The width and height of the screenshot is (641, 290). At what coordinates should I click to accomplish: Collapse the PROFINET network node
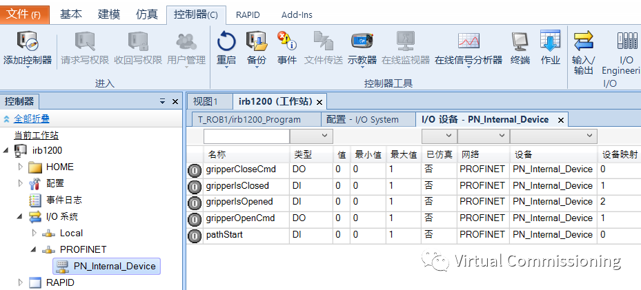coord(34,249)
